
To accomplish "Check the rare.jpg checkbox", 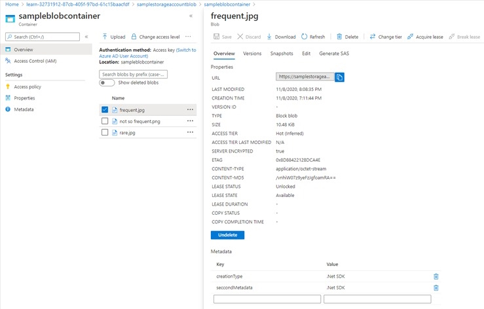I will pyautogui.click(x=105, y=132).
